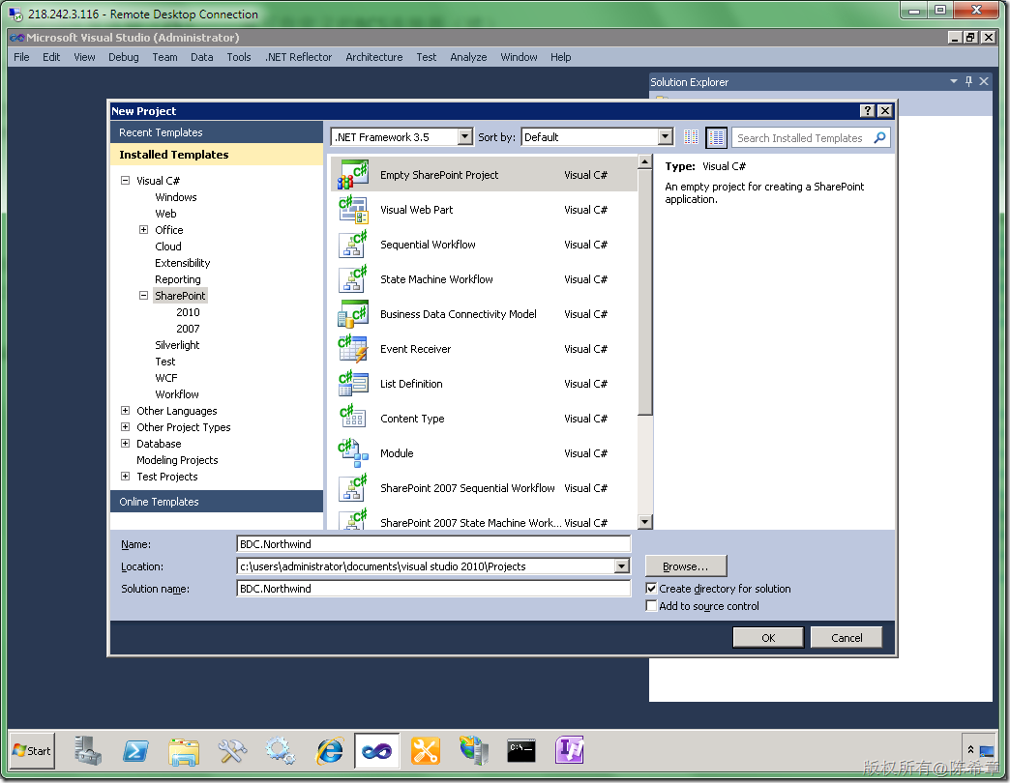Viewport: 1010px width, 783px height.
Task: Open Solution Explorer window position dropdown
Action: coord(953,81)
